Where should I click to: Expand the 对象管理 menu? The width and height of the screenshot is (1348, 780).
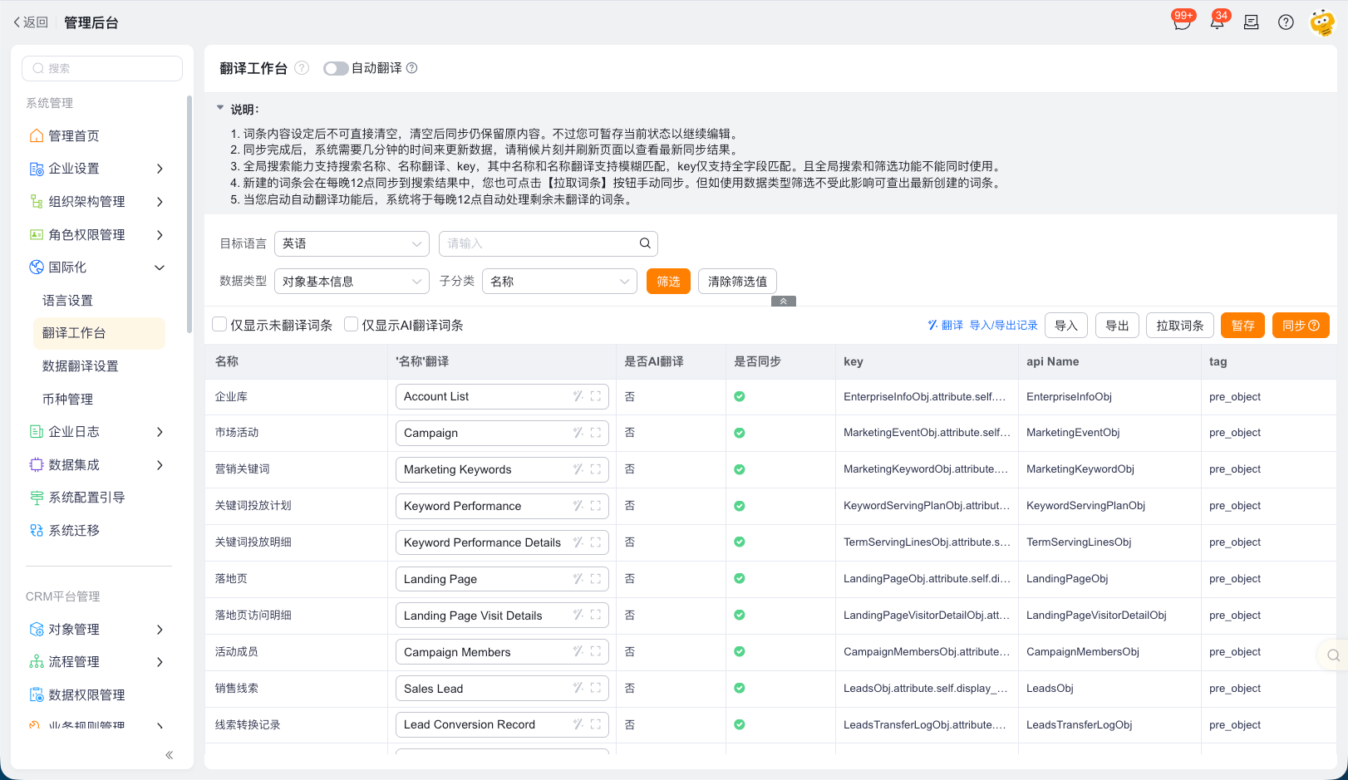click(160, 630)
